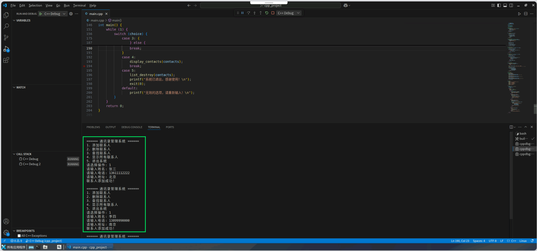Click main() in the breadcrumb
The width and height of the screenshot is (537, 251).
pos(115,20)
